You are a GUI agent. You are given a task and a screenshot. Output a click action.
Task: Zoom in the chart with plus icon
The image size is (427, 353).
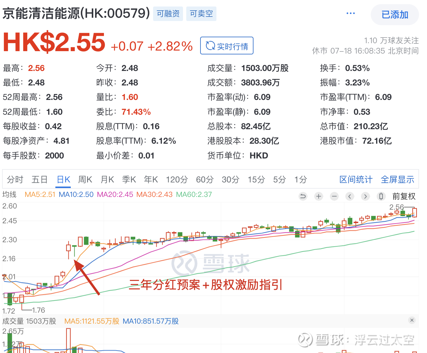(319, 196)
